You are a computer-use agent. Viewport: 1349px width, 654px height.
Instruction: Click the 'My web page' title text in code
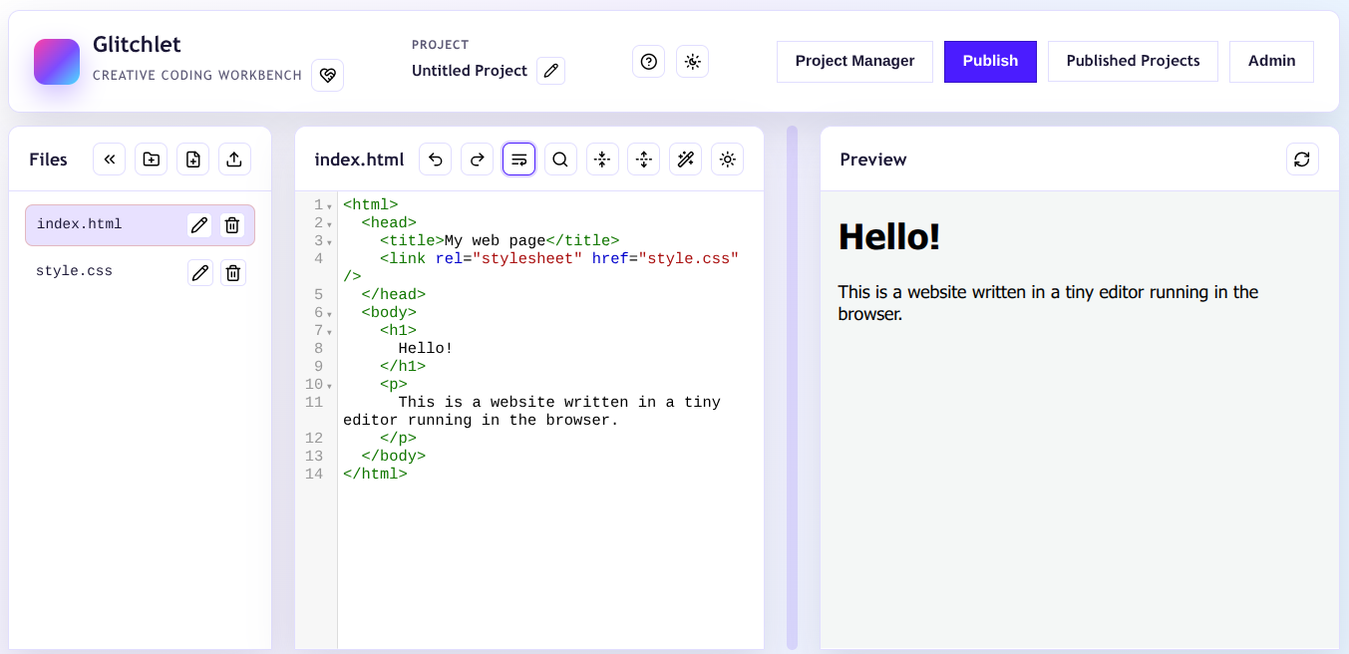496,241
